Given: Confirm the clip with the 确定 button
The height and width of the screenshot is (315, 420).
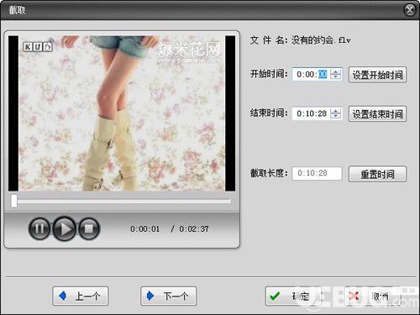Looking at the screenshot, I should point(293,296).
